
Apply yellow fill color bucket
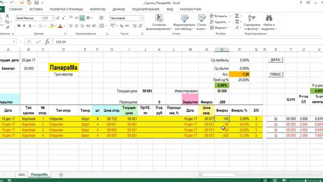(x=51, y=26)
